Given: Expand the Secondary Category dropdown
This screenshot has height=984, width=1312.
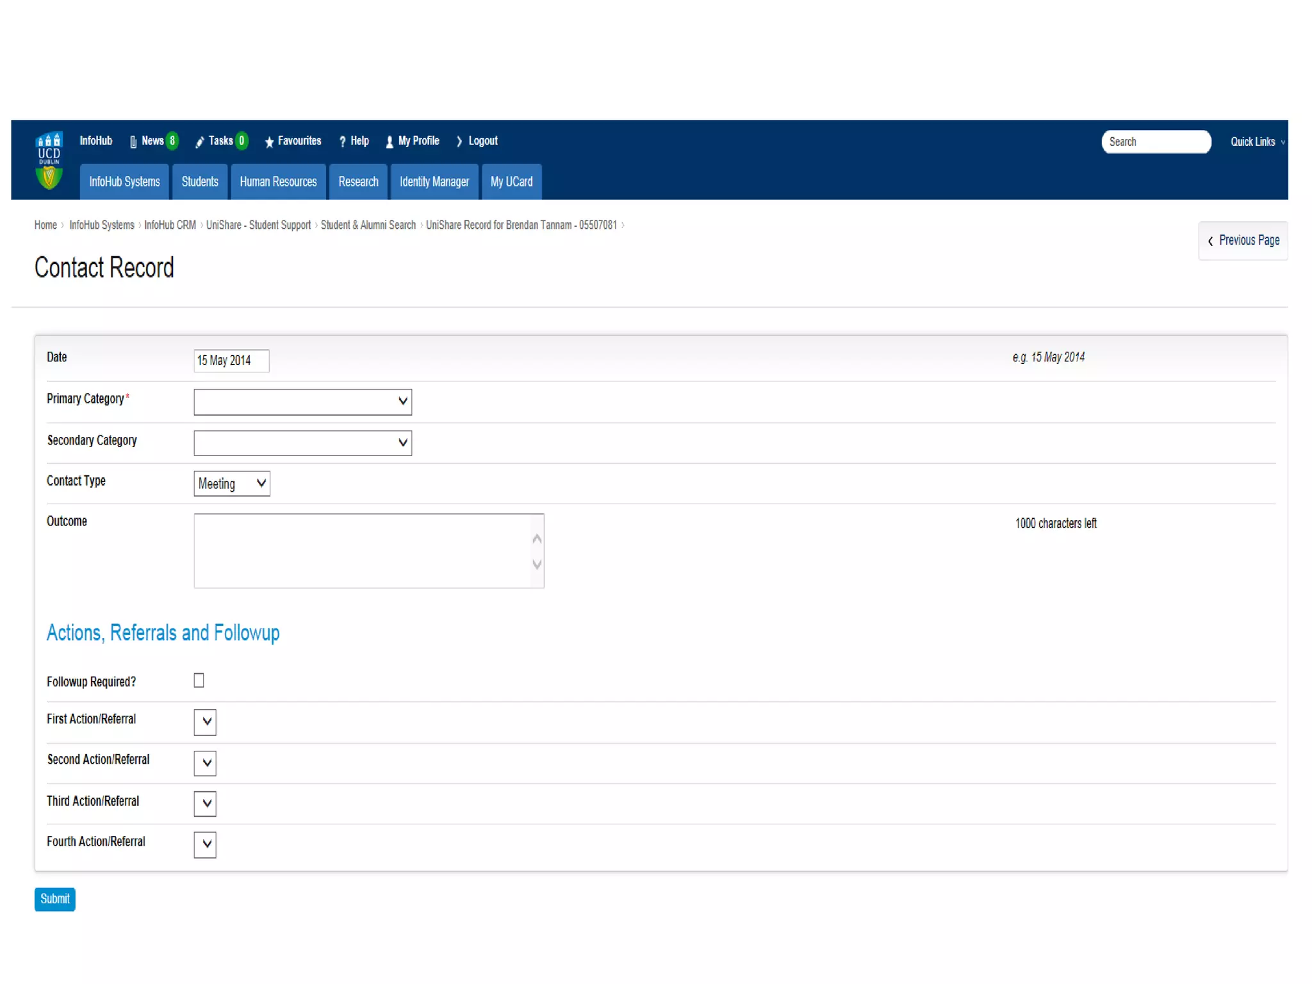Looking at the screenshot, I should coord(302,443).
